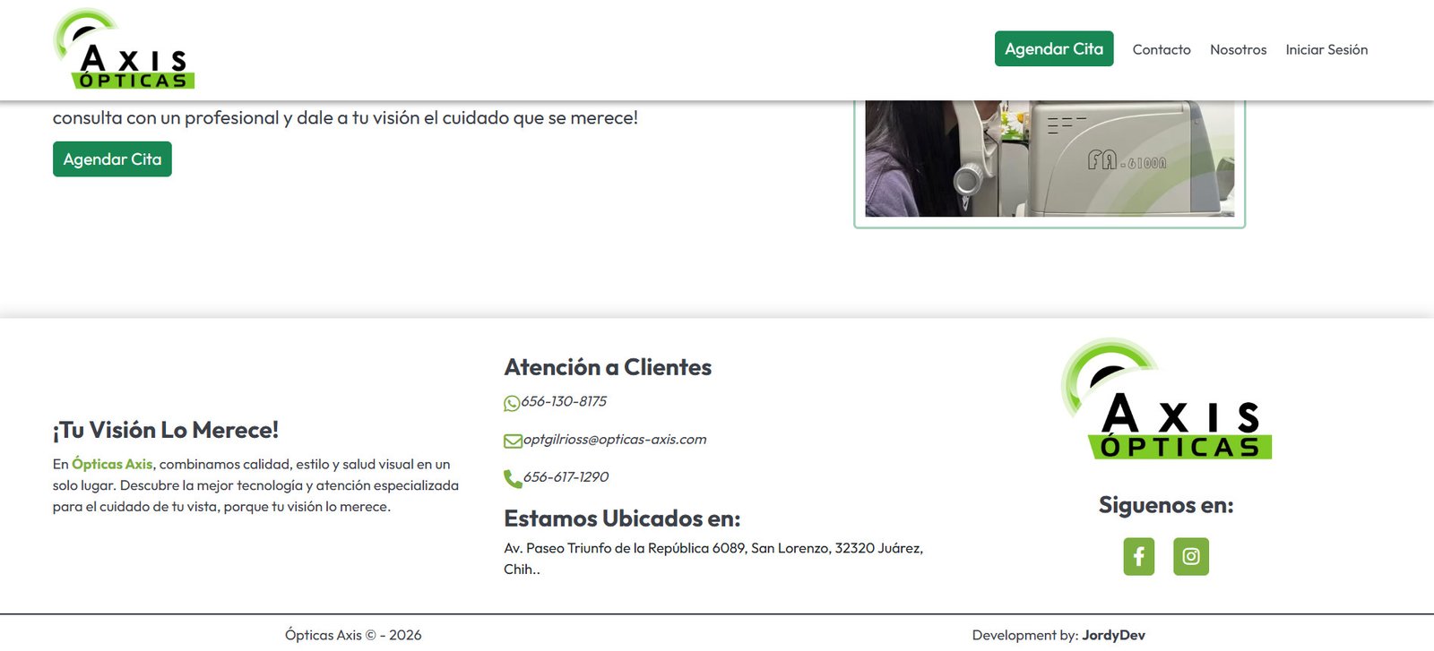Click the Agendar Cita button below the paragraph

click(x=112, y=159)
